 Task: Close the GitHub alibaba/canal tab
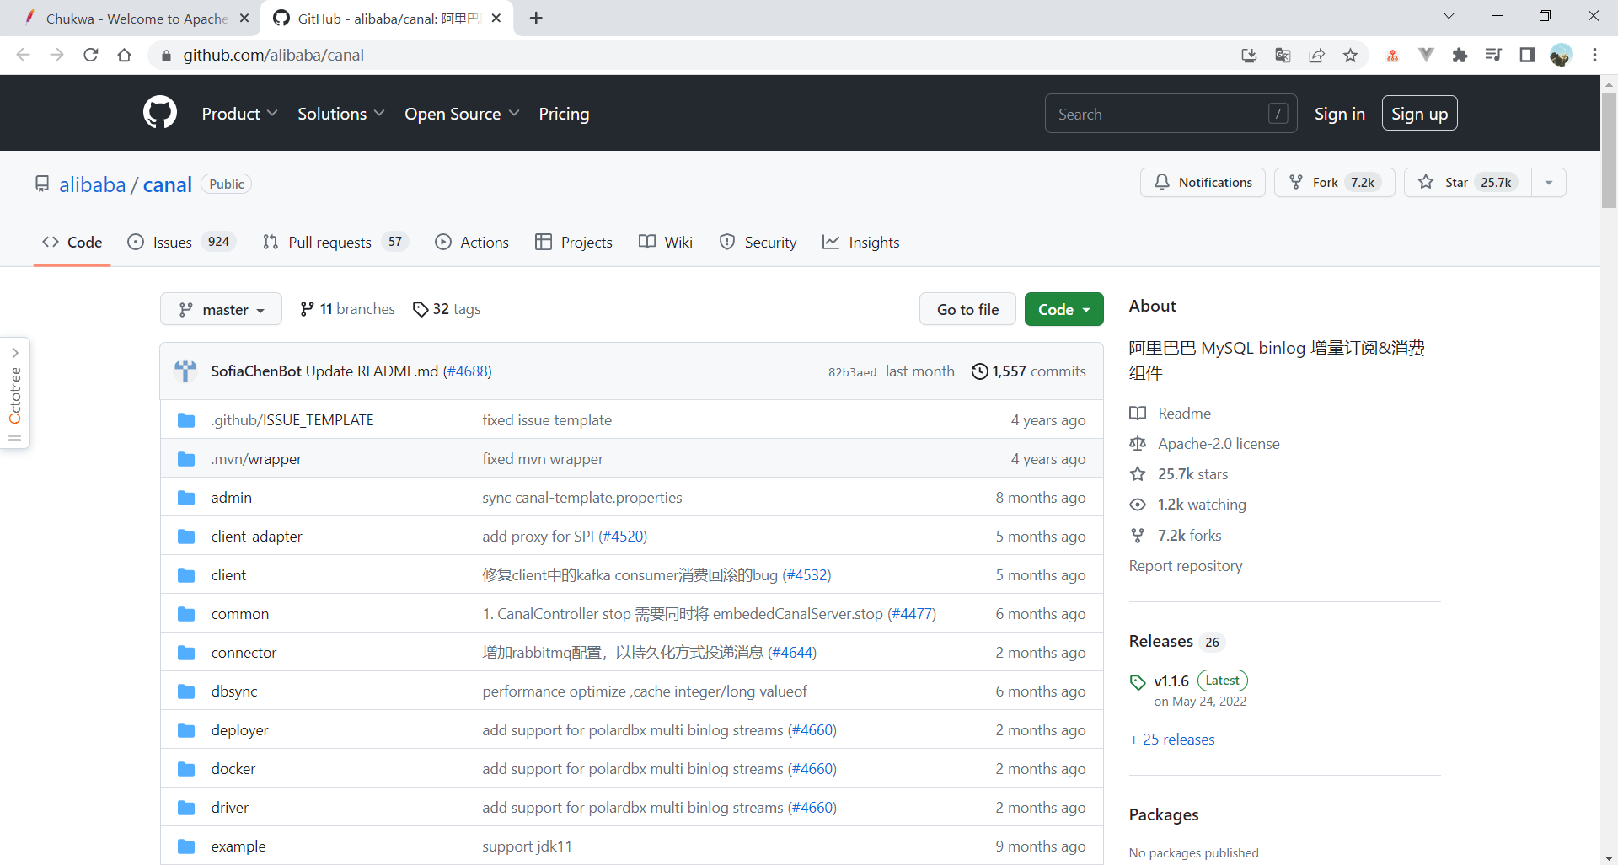pos(496,18)
